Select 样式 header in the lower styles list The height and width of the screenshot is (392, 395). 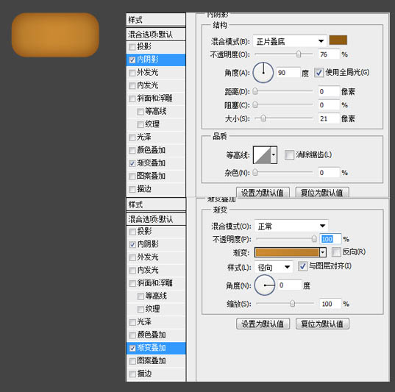point(156,204)
